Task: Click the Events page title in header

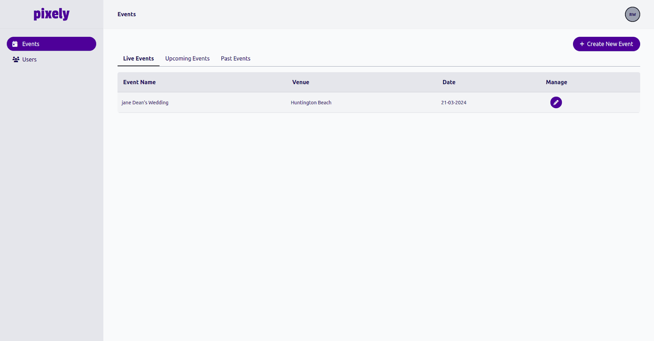Action: point(127,14)
